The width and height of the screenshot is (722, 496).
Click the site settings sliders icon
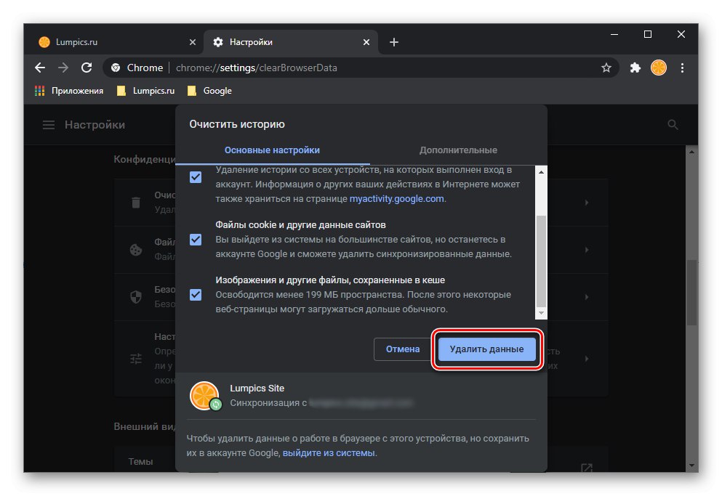pyautogui.click(x=136, y=359)
